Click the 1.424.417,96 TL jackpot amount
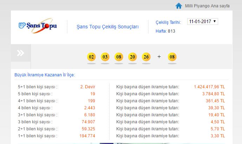 tap(209, 87)
